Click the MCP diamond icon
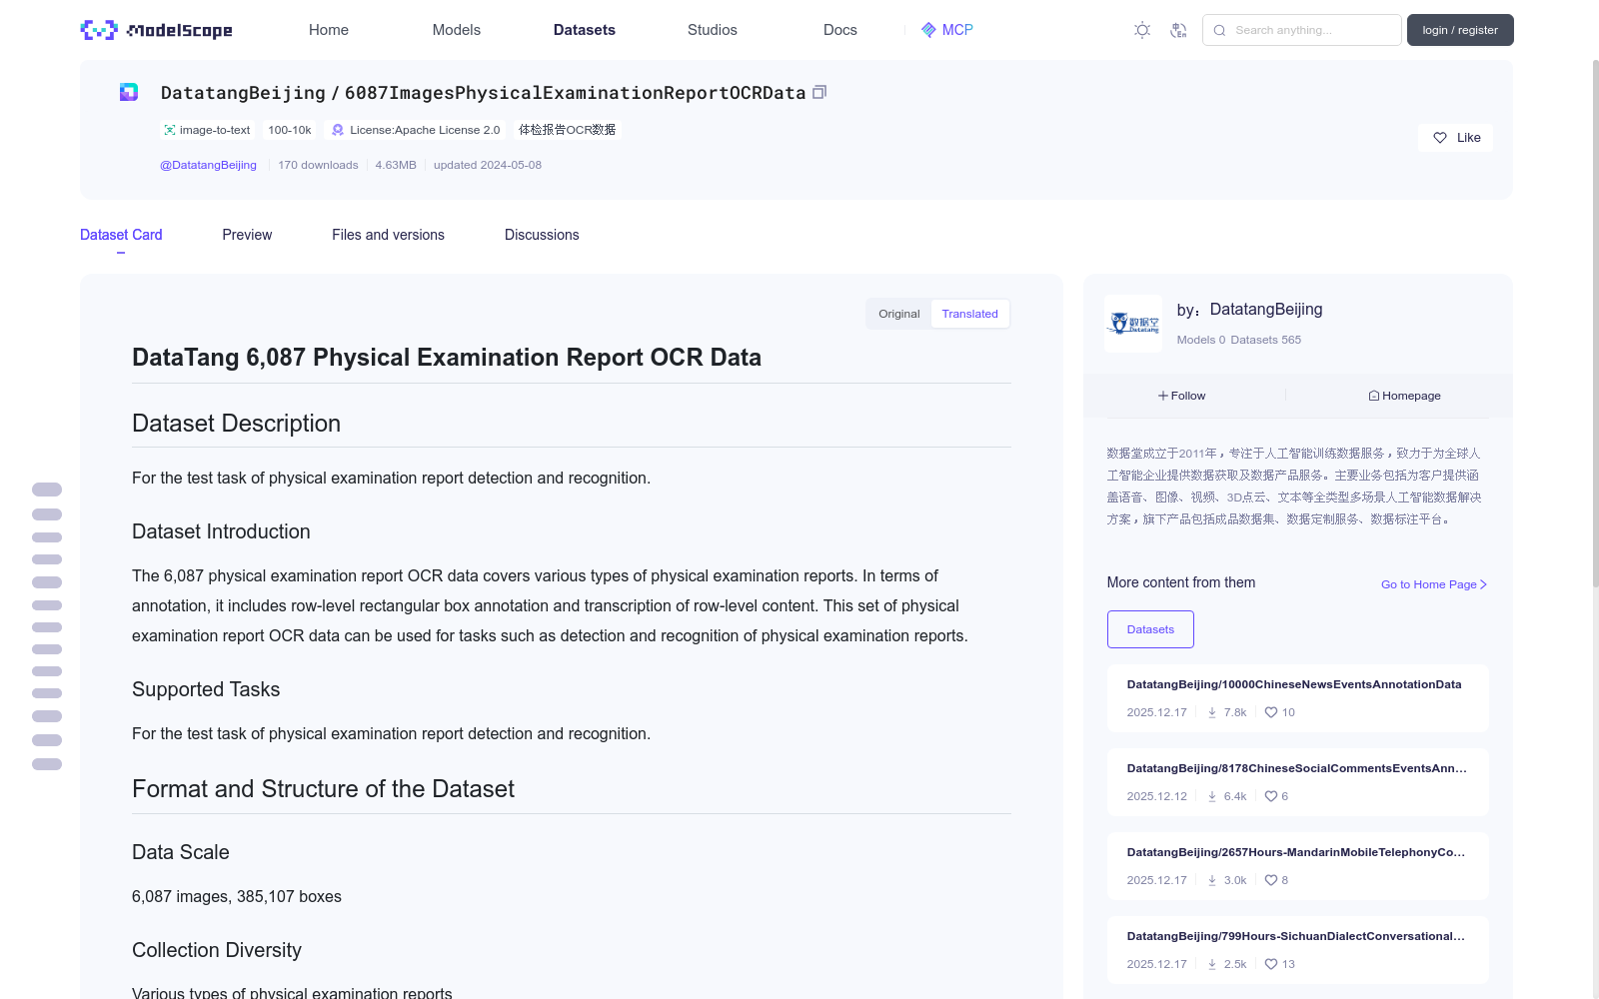Viewport: 1599px width, 999px height. (928, 30)
